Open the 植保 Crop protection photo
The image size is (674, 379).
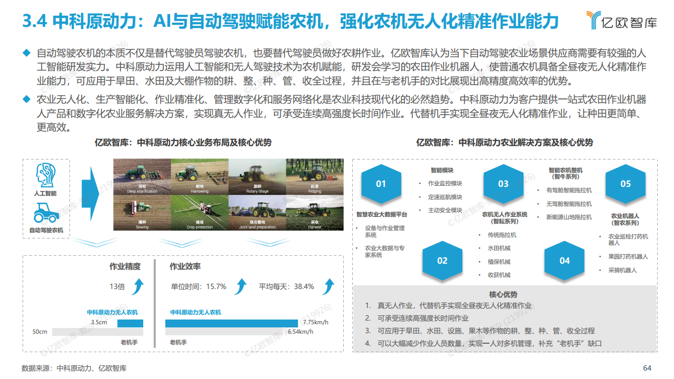[x=200, y=212]
